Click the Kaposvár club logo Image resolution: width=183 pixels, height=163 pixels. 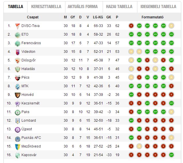(17, 156)
